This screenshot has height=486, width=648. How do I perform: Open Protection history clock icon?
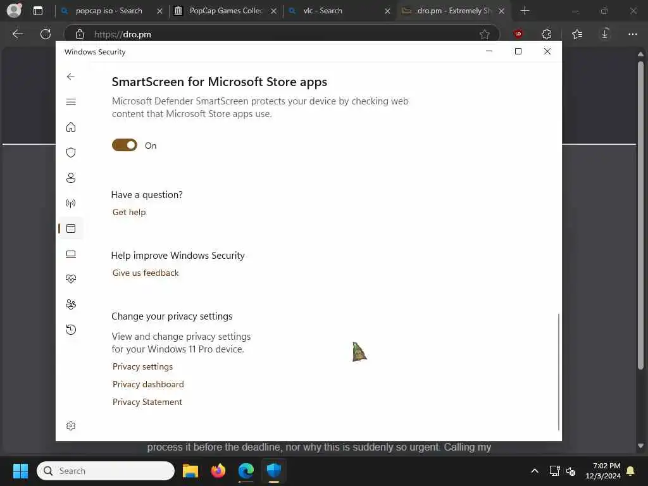click(71, 329)
